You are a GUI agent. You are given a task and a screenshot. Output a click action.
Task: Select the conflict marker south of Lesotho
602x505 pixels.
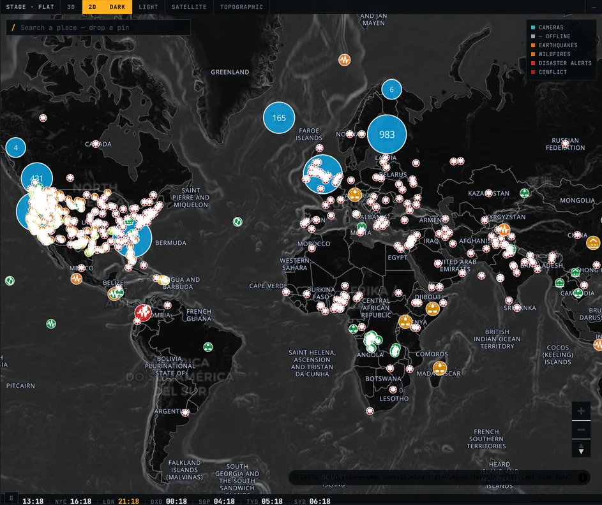370,411
